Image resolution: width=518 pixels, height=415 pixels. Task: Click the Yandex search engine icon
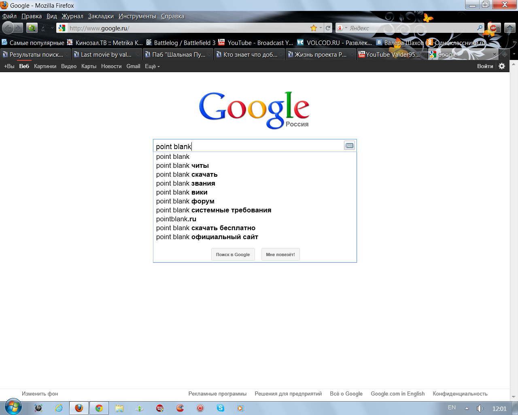[x=340, y=28]
